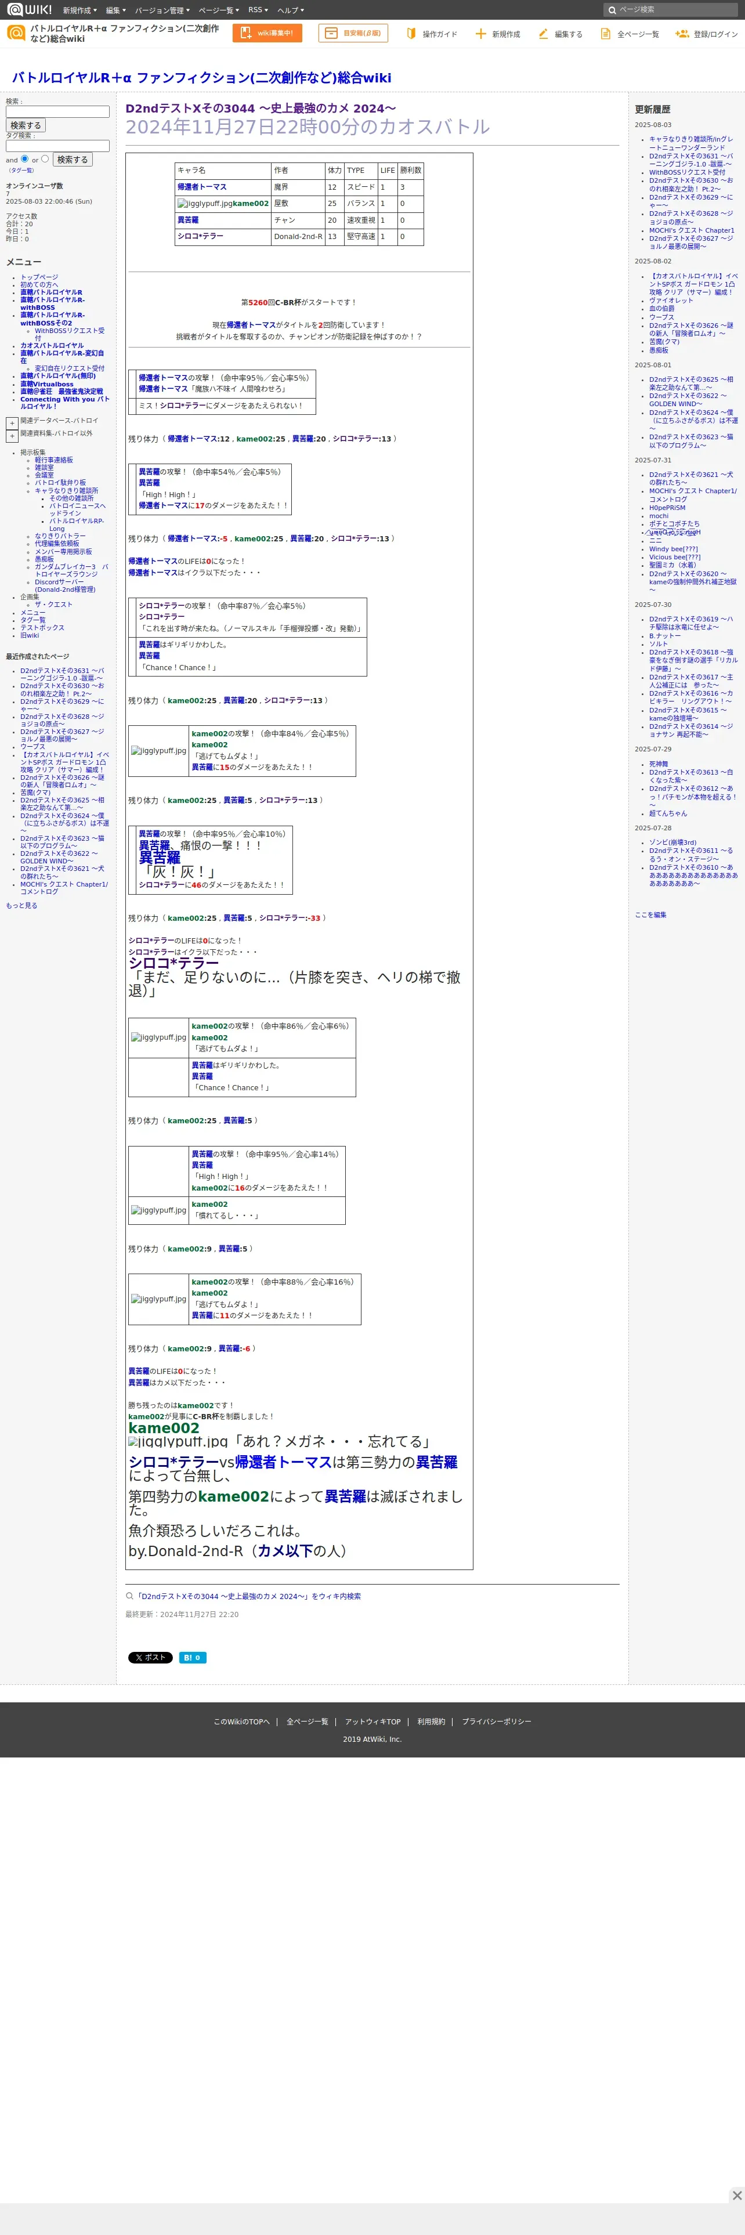Open the 会議室 sidebar link

(x=44, y=475)
